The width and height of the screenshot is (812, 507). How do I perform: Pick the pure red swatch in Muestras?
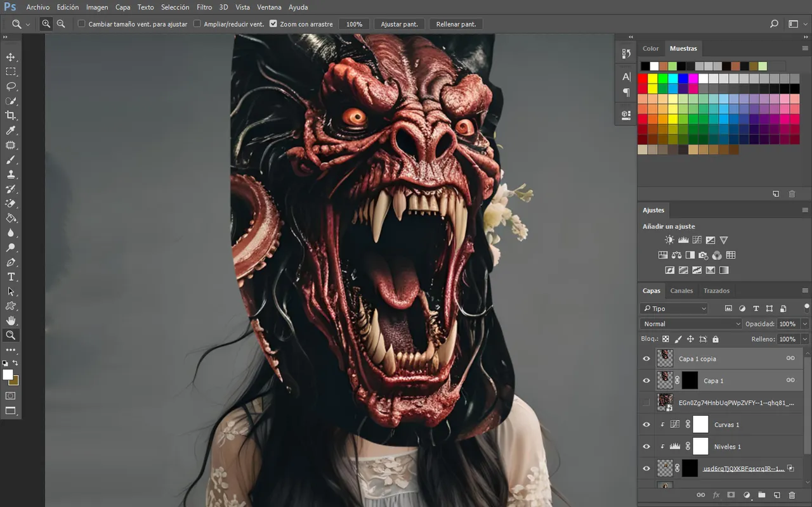pyautogui.click(x=643, y=79)
